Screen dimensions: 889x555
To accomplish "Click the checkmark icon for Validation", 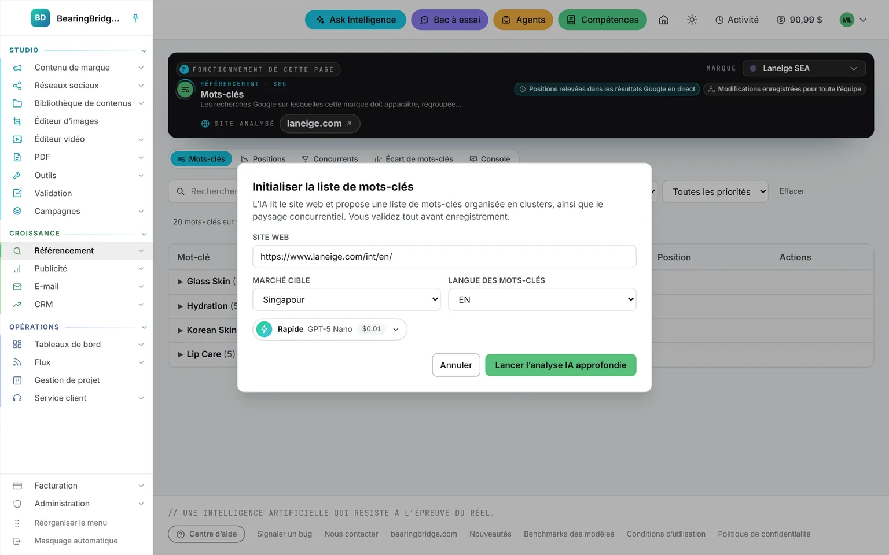I will [17, 193].
